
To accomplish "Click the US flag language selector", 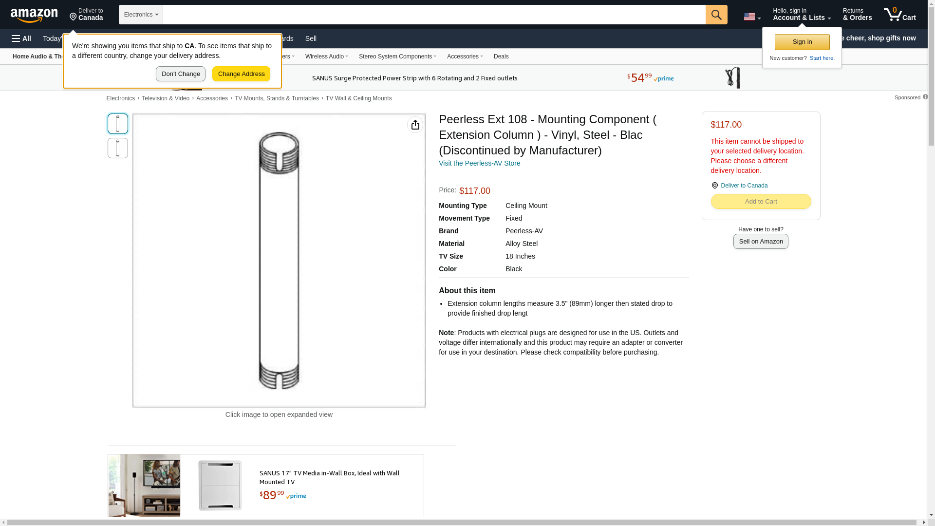I will (752, 17).
